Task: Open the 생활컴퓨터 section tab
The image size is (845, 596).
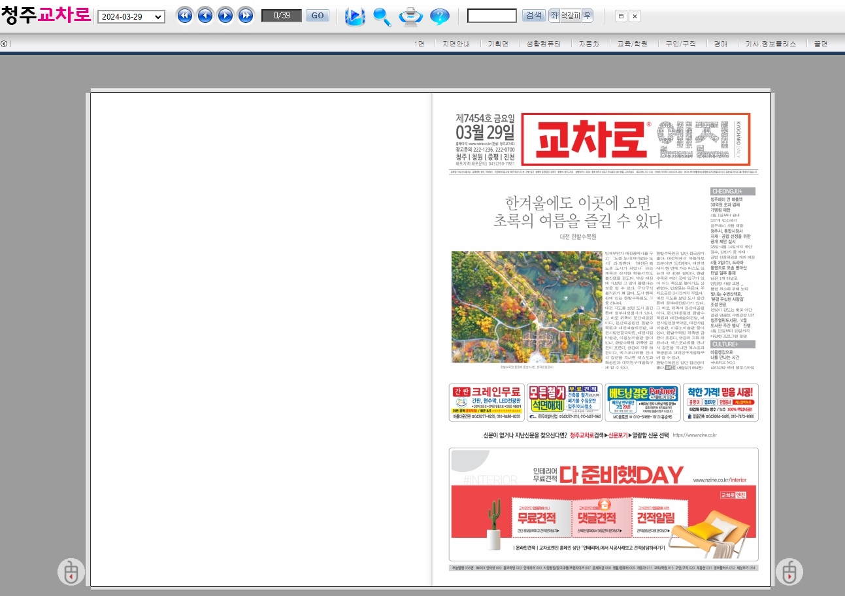Action: pyautogui.click(x=544, y=44)
